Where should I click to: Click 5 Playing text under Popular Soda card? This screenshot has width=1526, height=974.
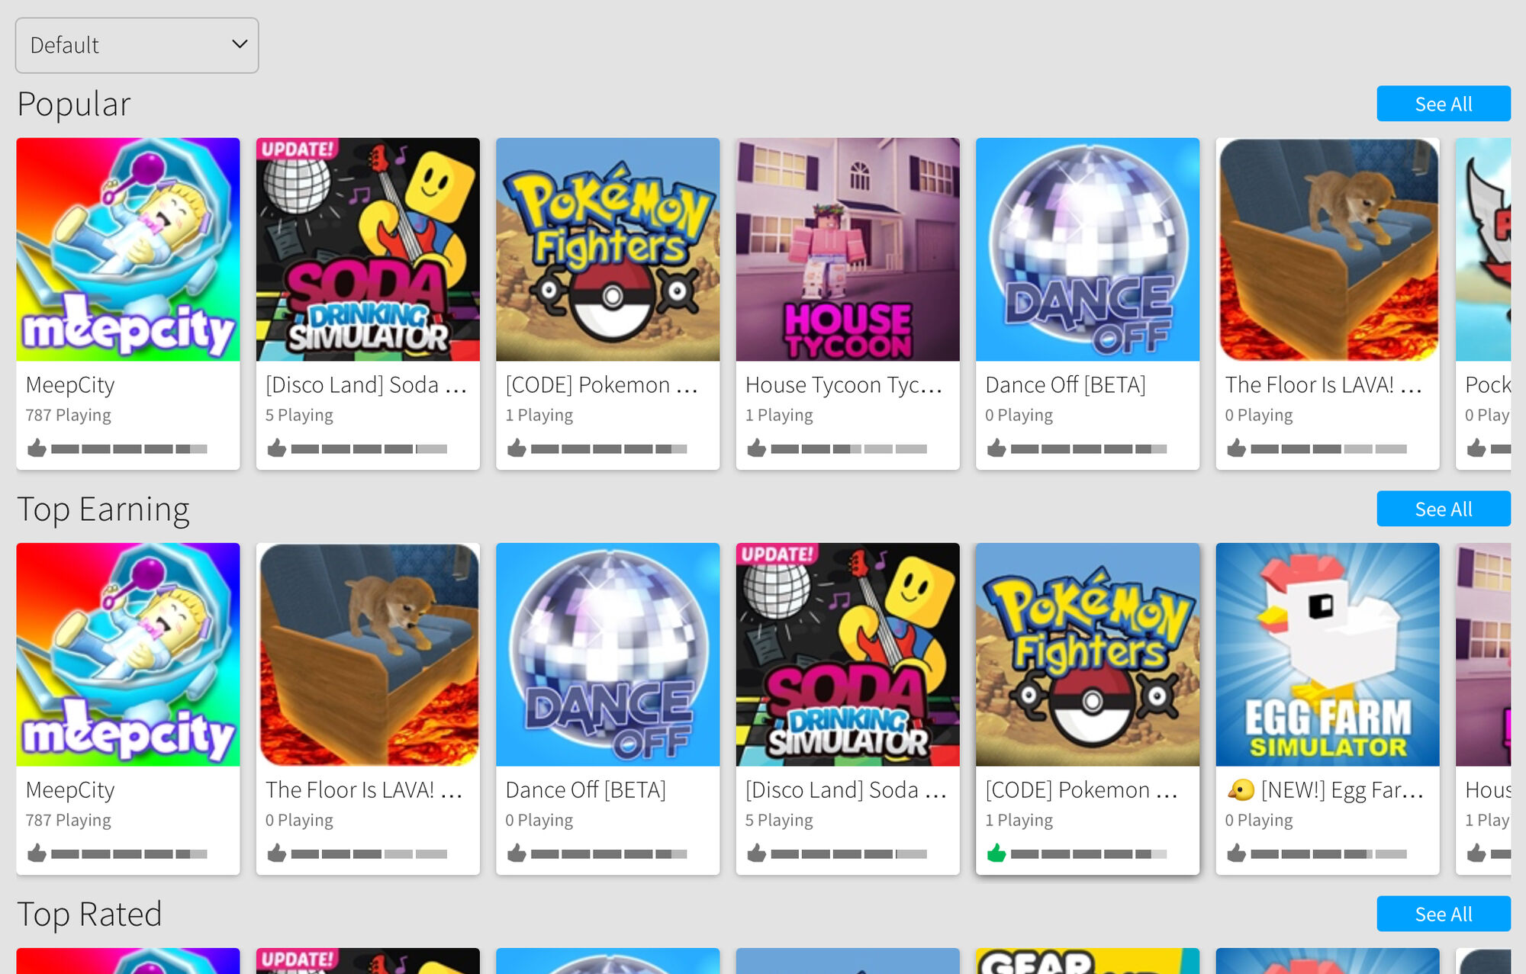pos(299,416)
